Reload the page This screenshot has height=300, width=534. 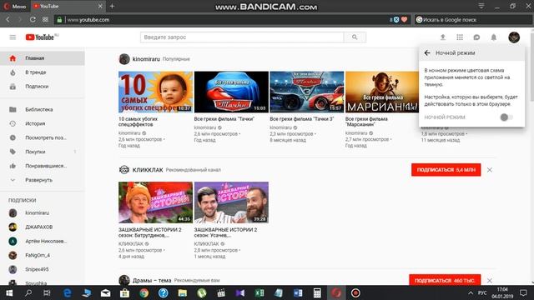tap(33, 20)
